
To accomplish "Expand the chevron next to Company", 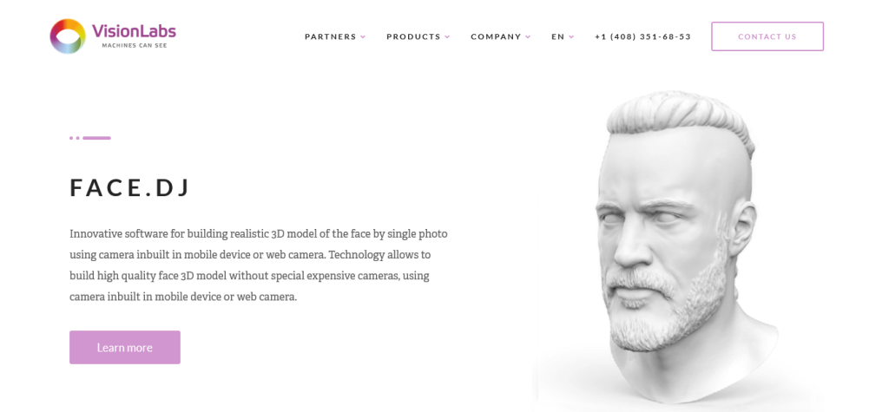I will tap(528, 36).
